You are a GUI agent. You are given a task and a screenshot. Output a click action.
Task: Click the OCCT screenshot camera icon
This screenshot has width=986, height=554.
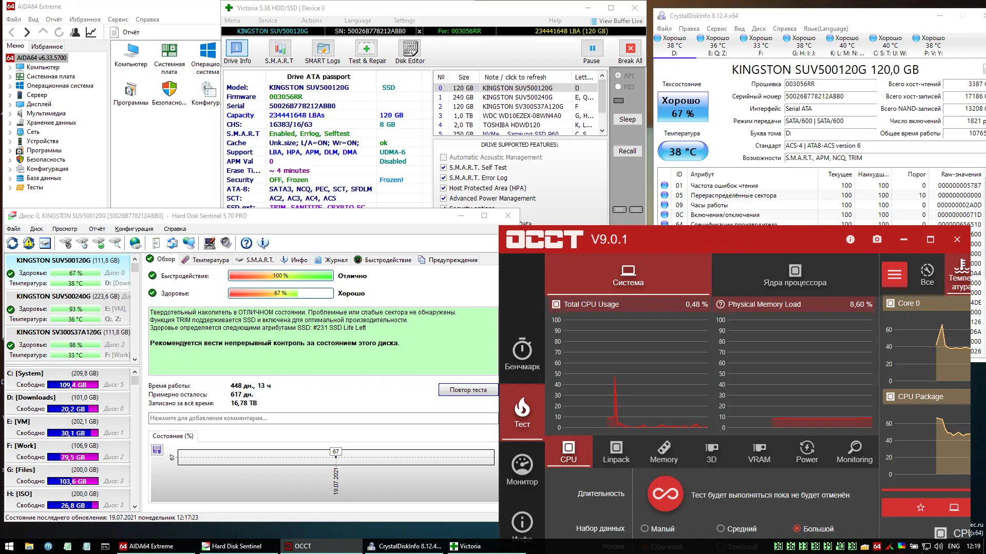(877, 240)
